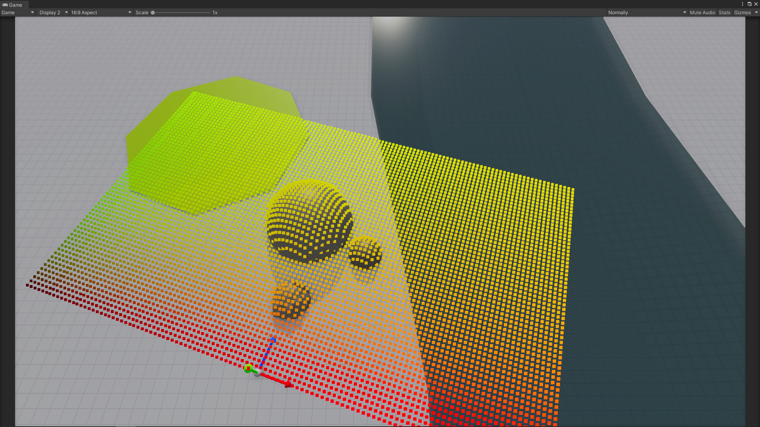Open the Display 2 dropdown
This screenshot has width=760, height=427.
point(53,13)
